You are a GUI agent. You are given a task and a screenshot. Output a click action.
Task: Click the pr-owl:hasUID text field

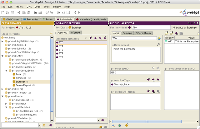135,72
